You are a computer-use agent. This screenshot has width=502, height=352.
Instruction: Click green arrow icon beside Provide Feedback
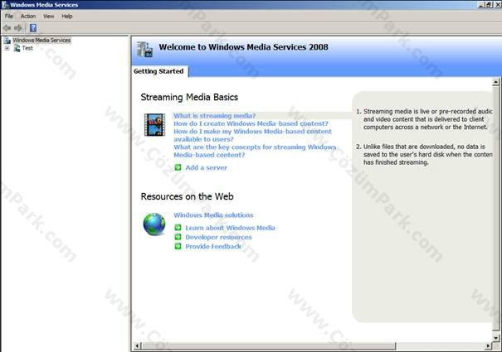(x=178, y=246)
